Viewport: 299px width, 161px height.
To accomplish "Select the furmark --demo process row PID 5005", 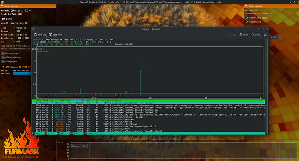I will tap(148, 108).
